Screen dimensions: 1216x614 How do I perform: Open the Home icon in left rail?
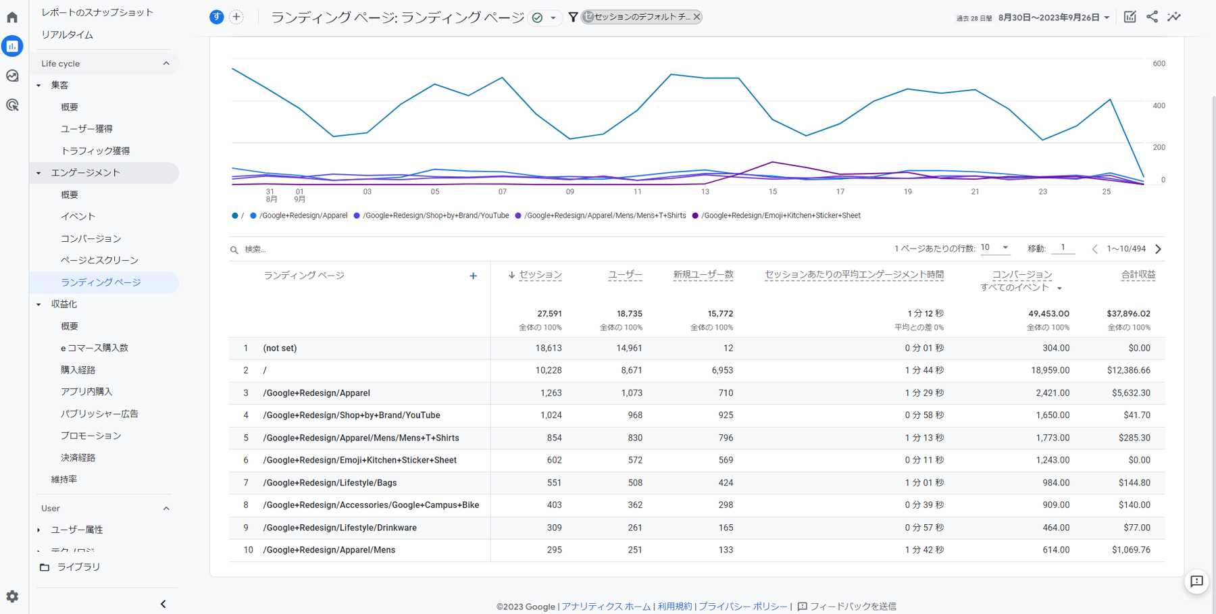(12, 17)
